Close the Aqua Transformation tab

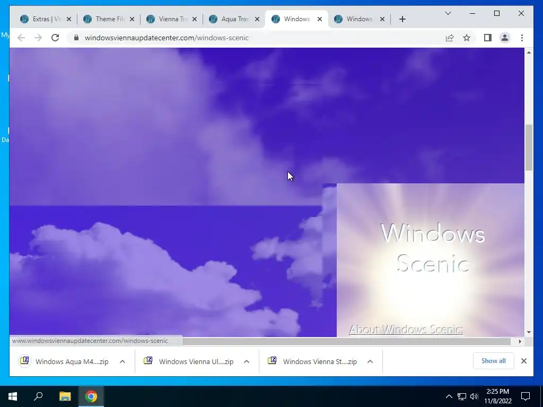pyautogui.click(x=257, y=19)
